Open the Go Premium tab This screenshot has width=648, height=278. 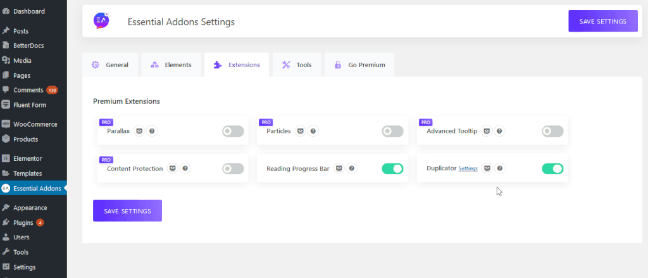coord(359,65)
